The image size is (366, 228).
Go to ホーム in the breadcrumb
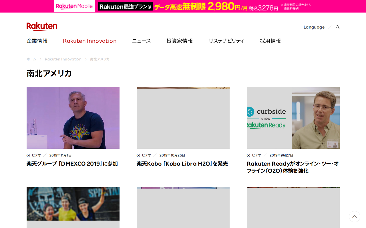[31, 59]
